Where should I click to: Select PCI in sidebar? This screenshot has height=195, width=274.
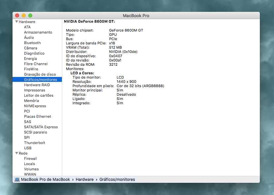click(x=27, y=111)
